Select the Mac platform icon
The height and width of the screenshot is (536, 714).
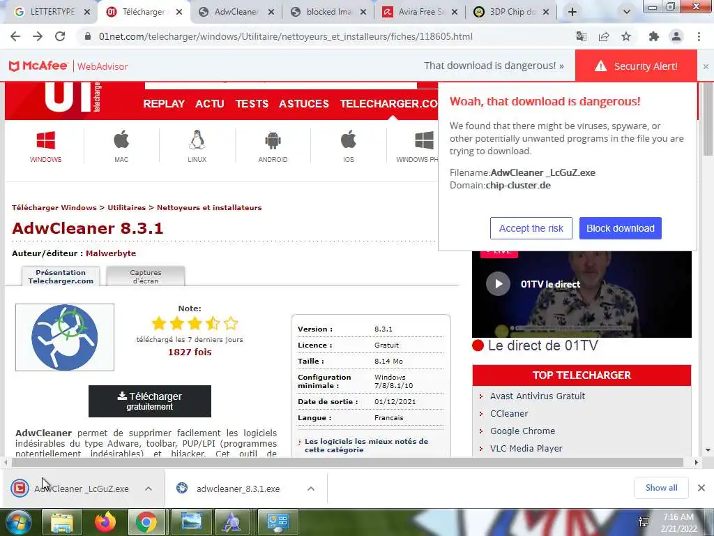pos(121,147)
